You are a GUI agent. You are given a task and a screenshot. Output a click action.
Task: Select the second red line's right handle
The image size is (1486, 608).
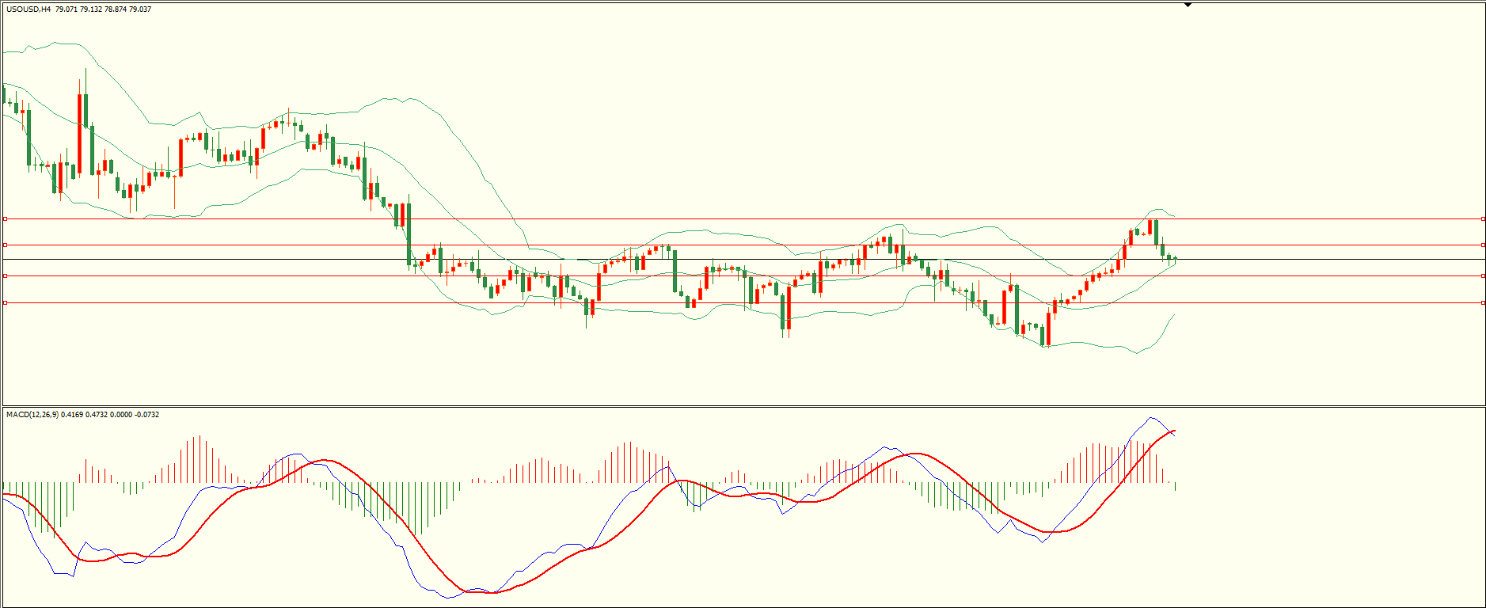1482,245
